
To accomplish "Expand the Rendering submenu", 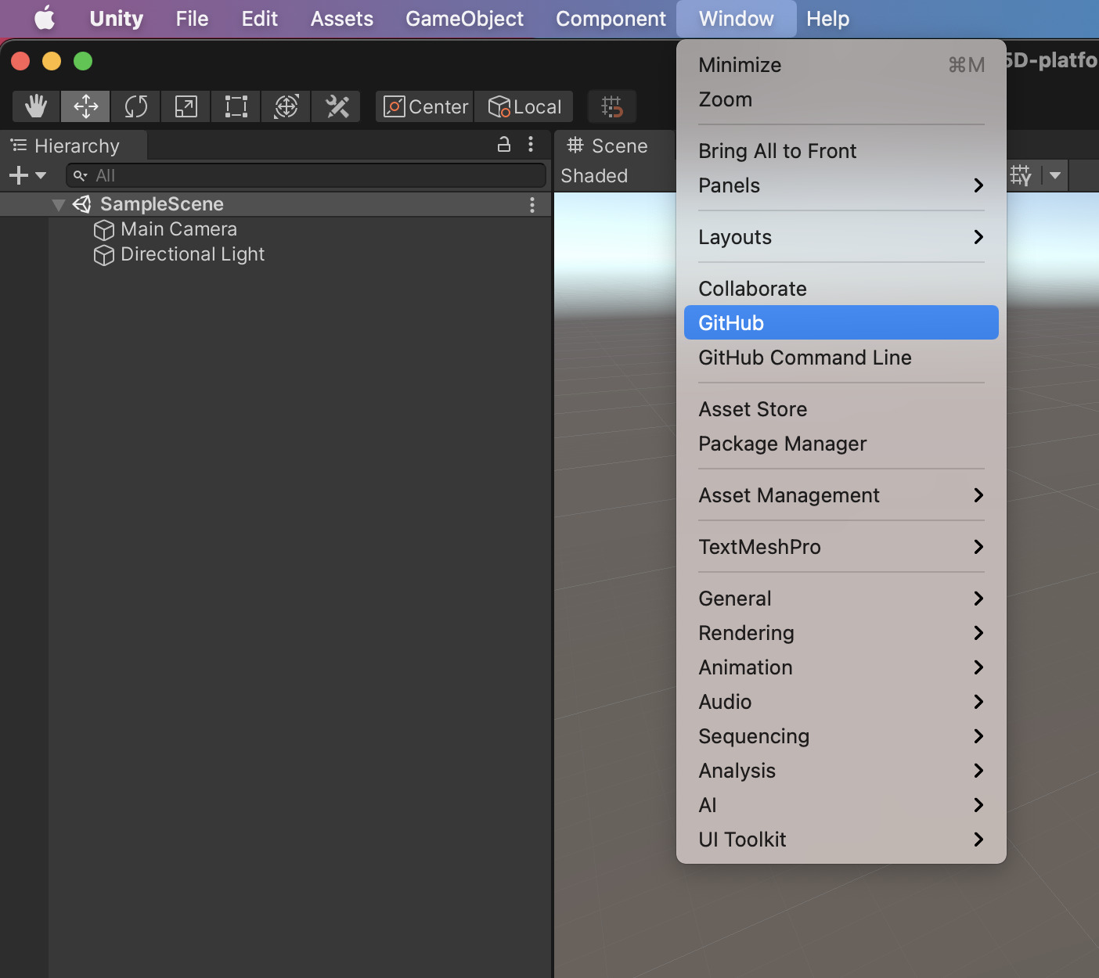I will [x=841, y=633].
